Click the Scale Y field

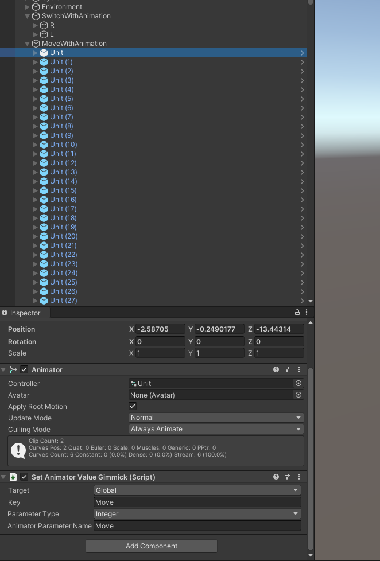pos(219,353)
